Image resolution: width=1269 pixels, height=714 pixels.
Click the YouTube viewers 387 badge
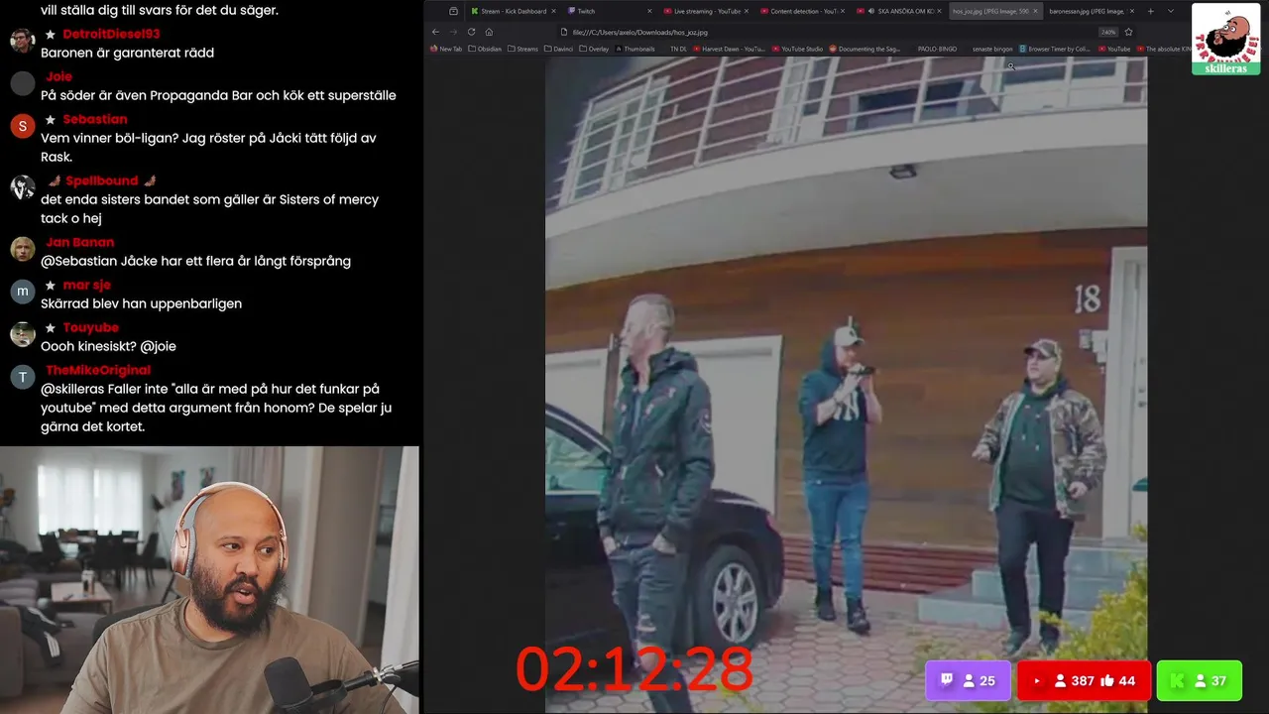[x=1084, y=681]
